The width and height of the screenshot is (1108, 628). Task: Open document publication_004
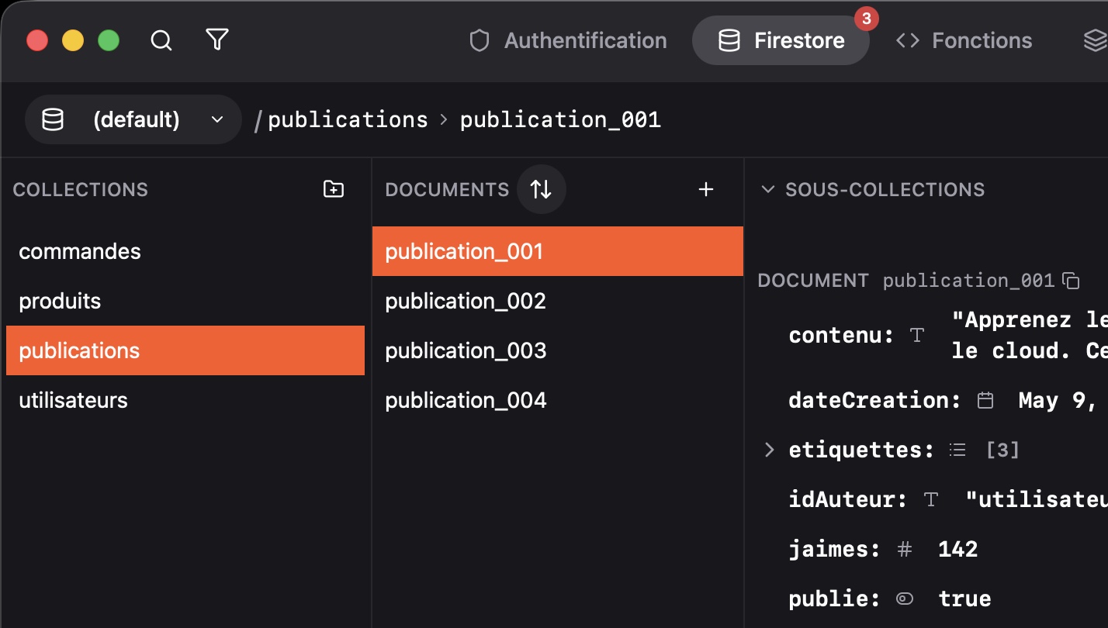(x=558, y=400)
